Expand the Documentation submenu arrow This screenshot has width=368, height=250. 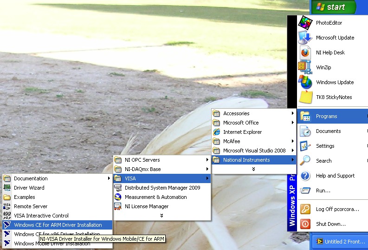(109, 178)
